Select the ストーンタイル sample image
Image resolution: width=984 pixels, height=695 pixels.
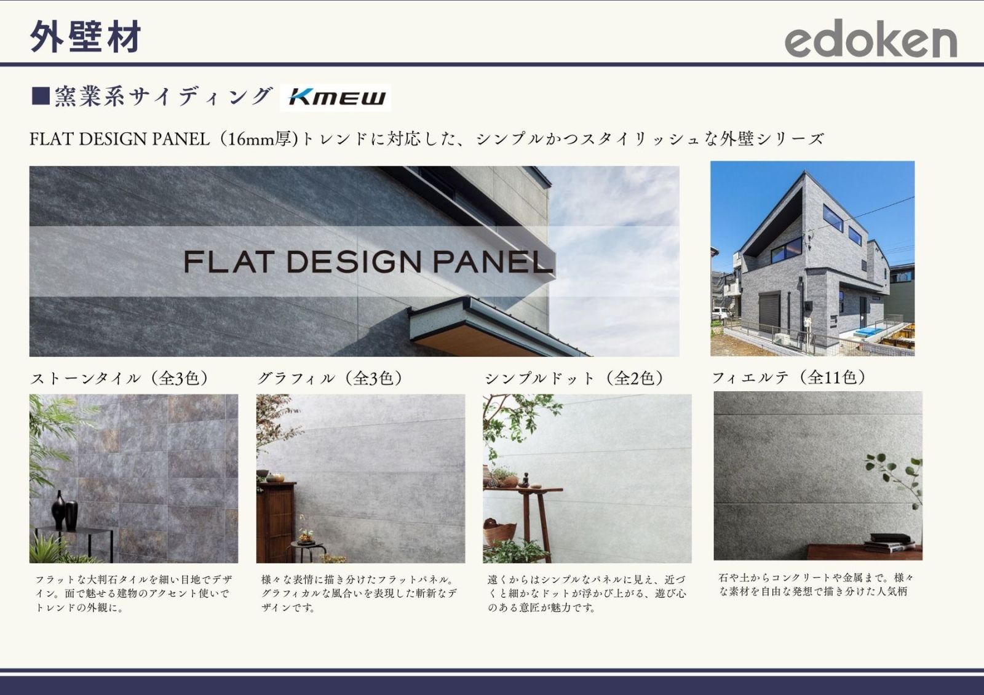point(133,479)
